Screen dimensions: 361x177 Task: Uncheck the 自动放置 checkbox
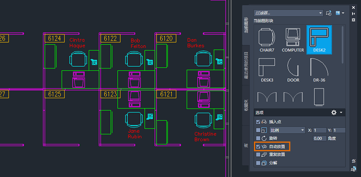pos(258,147)
